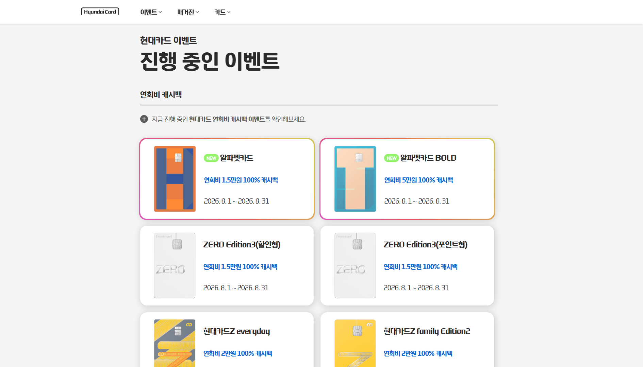
Task: Click 연회비 1.5만원 캐시백 under ZERO Edition3(포인트형)
Action: pyautogui.click(x=421, y=267)
